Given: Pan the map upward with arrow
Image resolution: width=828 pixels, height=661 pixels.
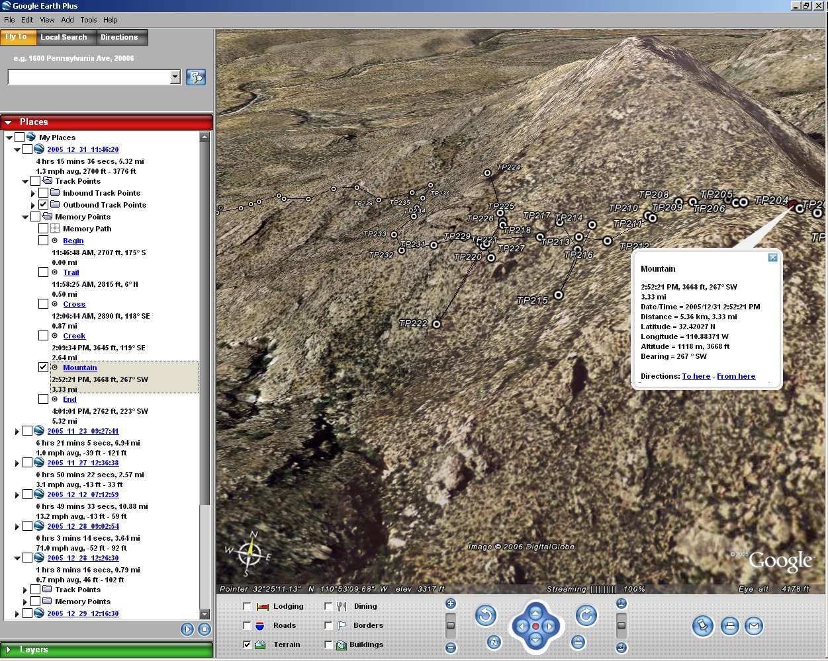Looking at the screenshot, I should point(535,613).
